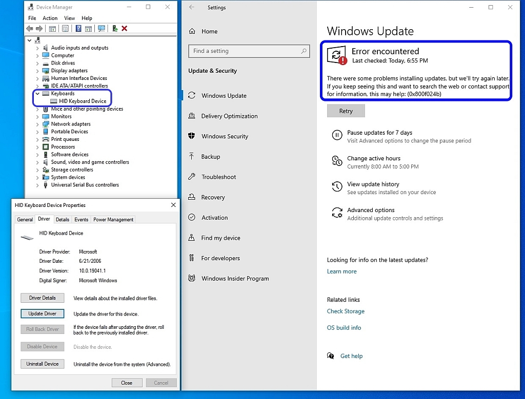Switch to the Details tab in properties dialog
The width and height of the screenshot is (525, 399).
pos(63,219)
